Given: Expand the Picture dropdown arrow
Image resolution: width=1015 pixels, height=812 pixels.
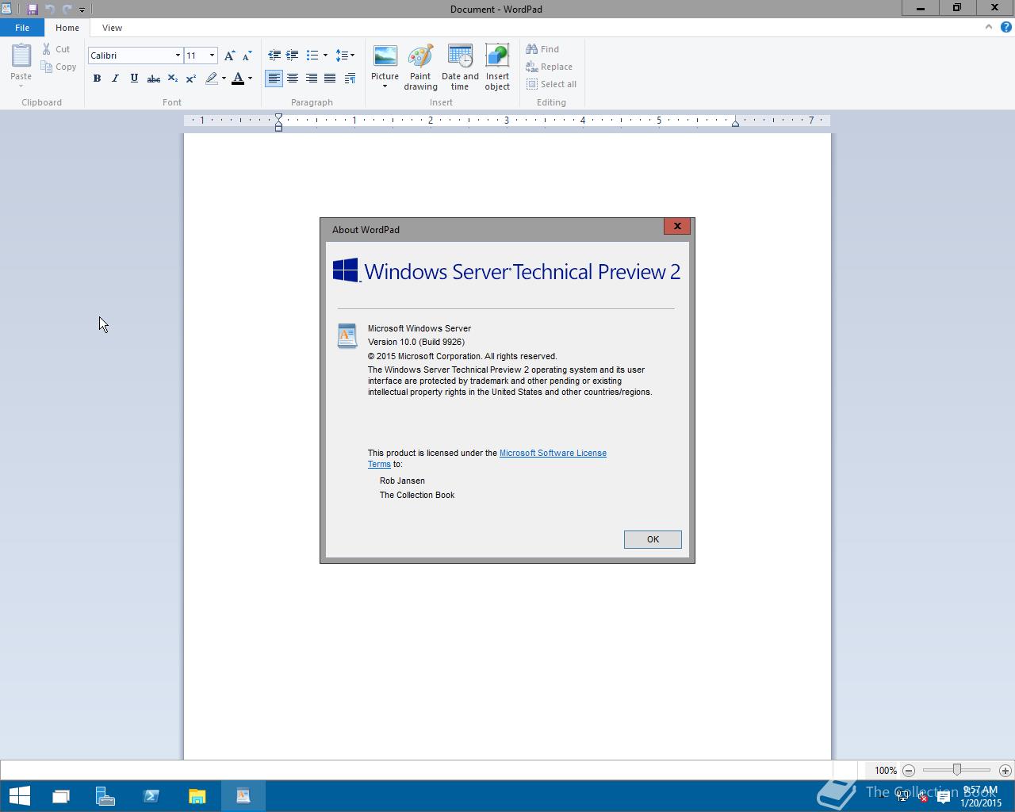Looking at the screenshot, I should click(x=385, y=86).
